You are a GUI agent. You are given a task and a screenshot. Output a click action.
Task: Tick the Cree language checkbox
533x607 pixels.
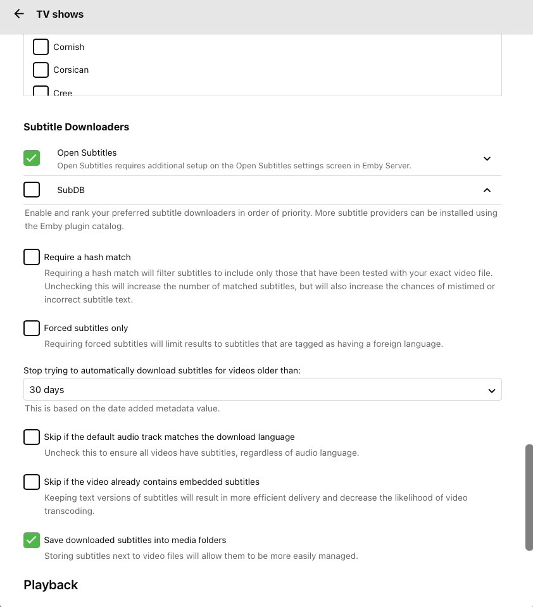click(x=41, y=92)
